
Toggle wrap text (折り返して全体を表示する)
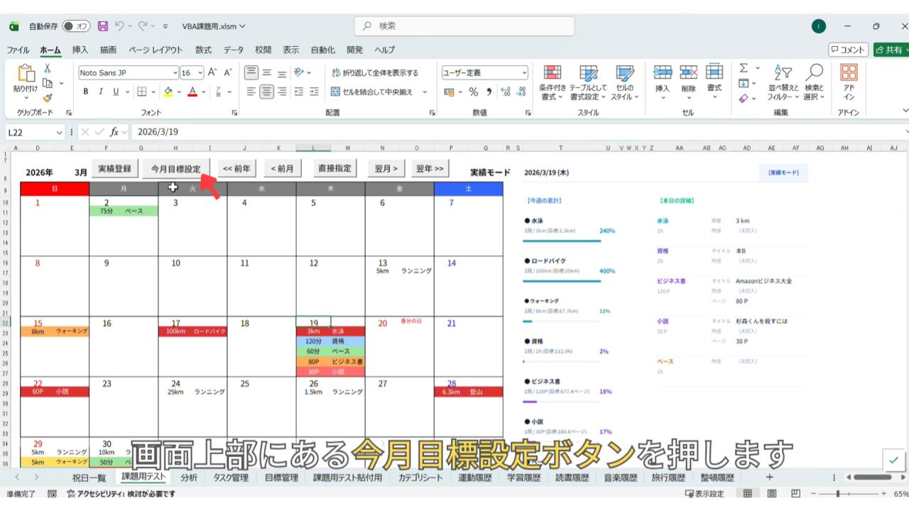coord(376,72)
